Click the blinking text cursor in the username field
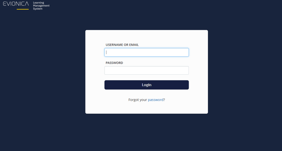The width and height of the screenshot is (282, 151). point(106,52)
